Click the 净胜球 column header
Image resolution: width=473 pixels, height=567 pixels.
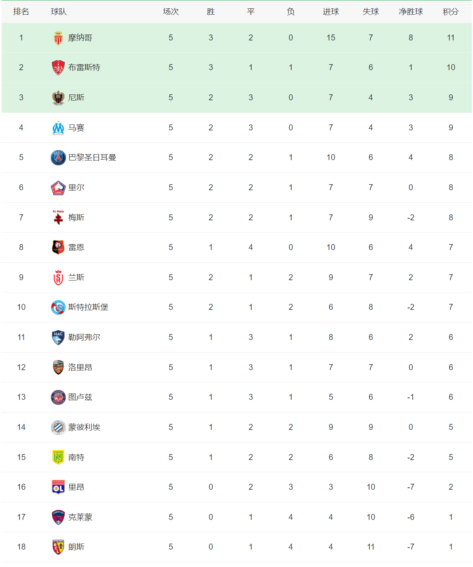coord(411,12)
